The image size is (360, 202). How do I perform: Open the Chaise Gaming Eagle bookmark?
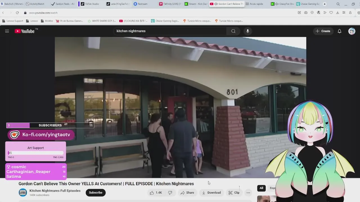click(x=165, y=21)
